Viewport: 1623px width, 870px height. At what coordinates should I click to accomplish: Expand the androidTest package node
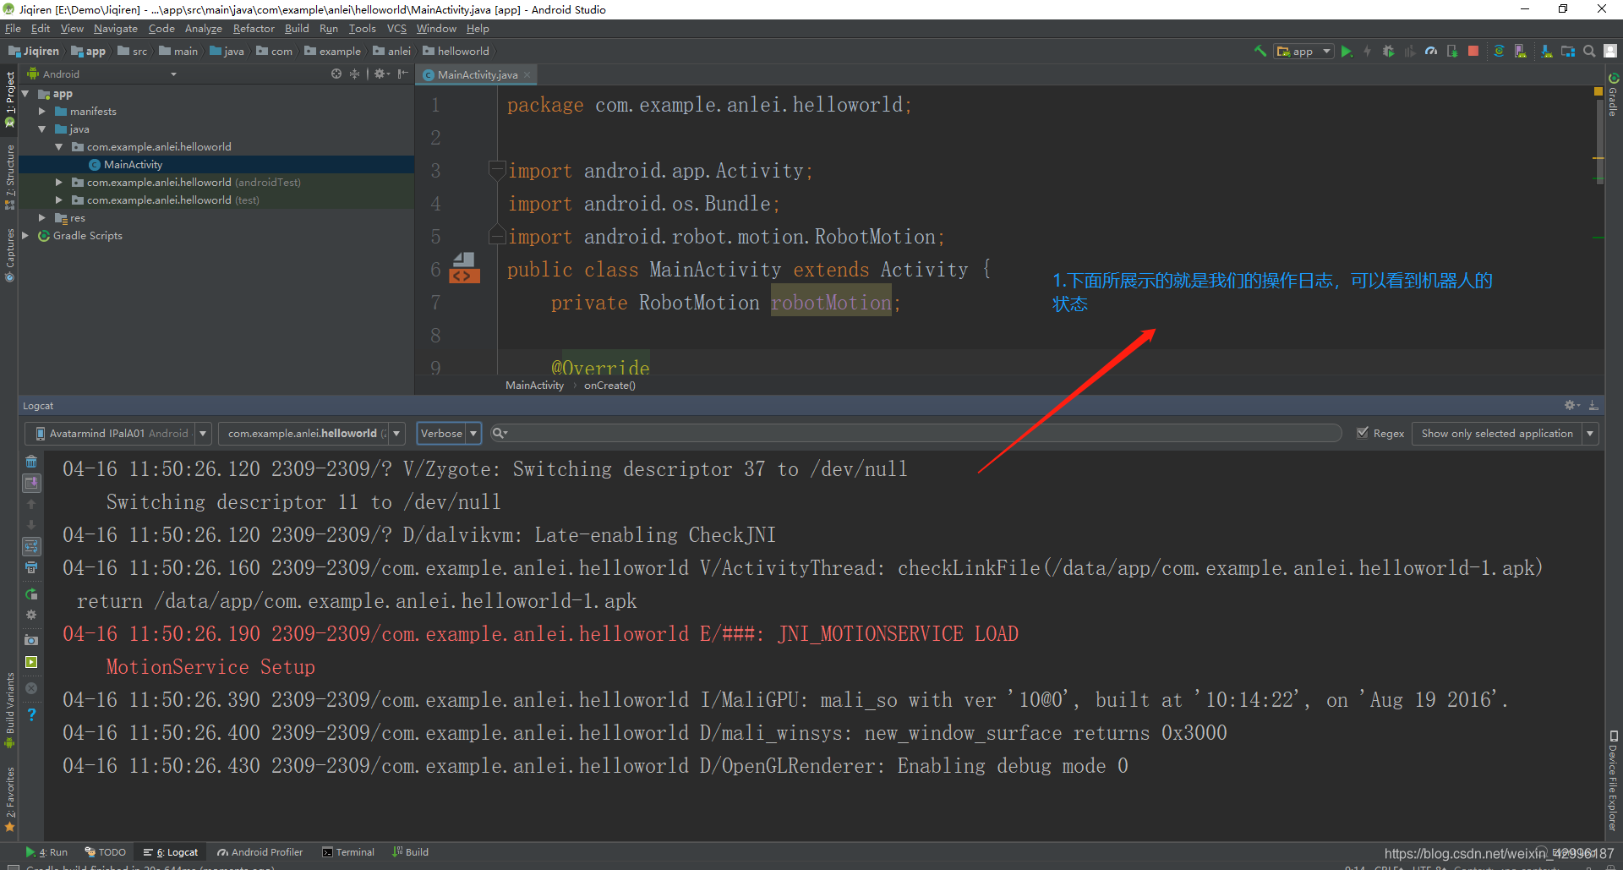point(59,182)
